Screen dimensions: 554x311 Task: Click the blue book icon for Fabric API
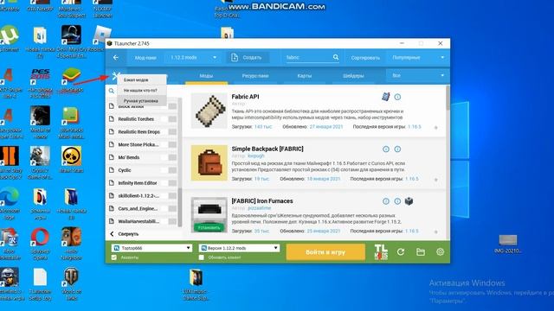[x=386, y=96]
